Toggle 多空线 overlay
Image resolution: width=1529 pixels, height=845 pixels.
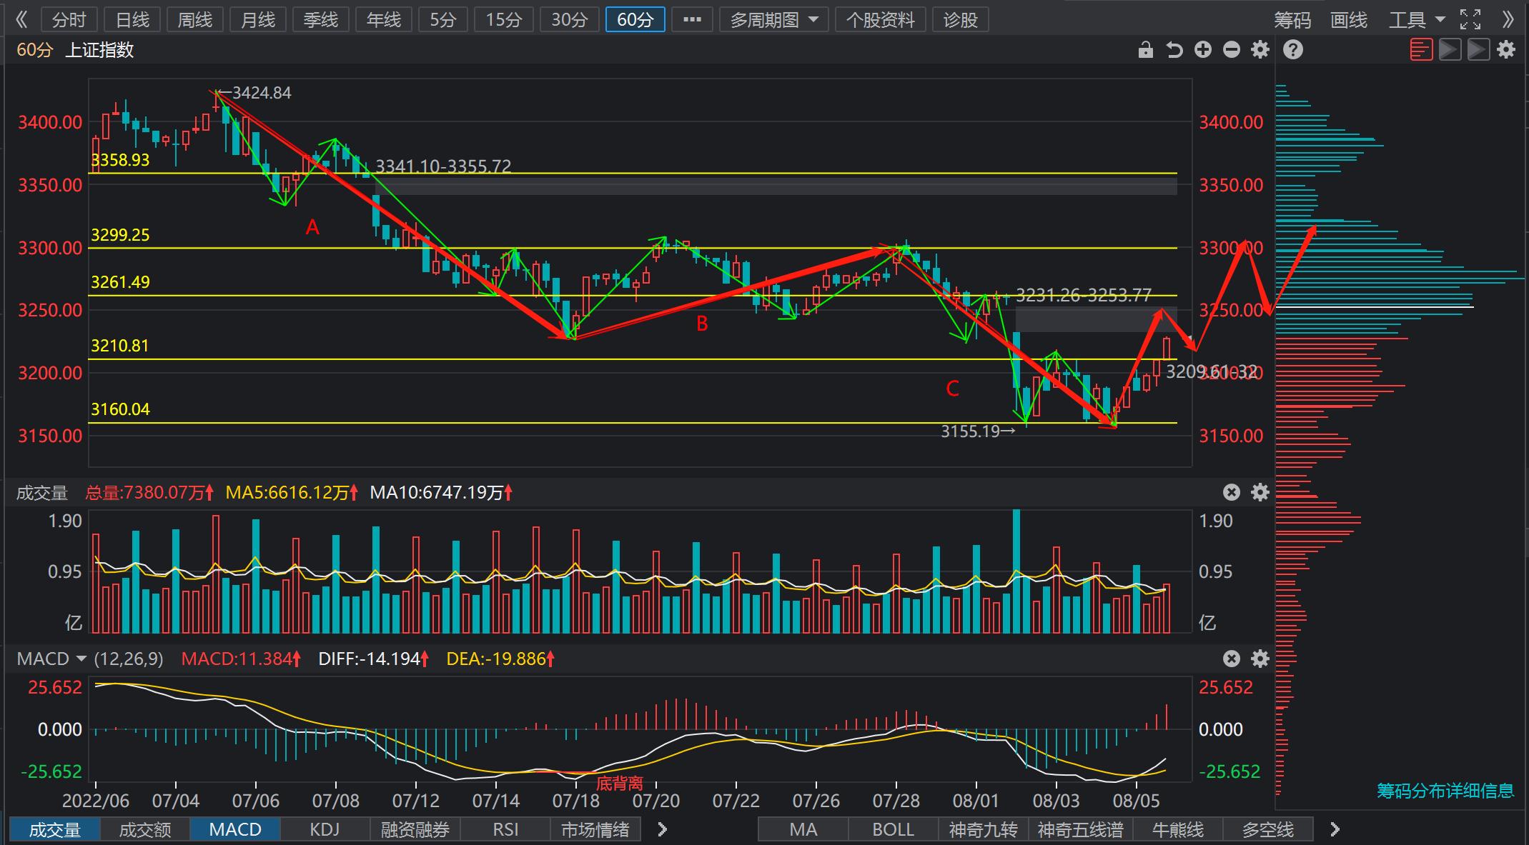tap(1268, 829)
